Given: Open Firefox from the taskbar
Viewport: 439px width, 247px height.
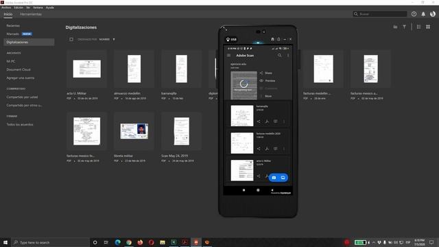Looking at the screenshot, I should coord(140,242).
